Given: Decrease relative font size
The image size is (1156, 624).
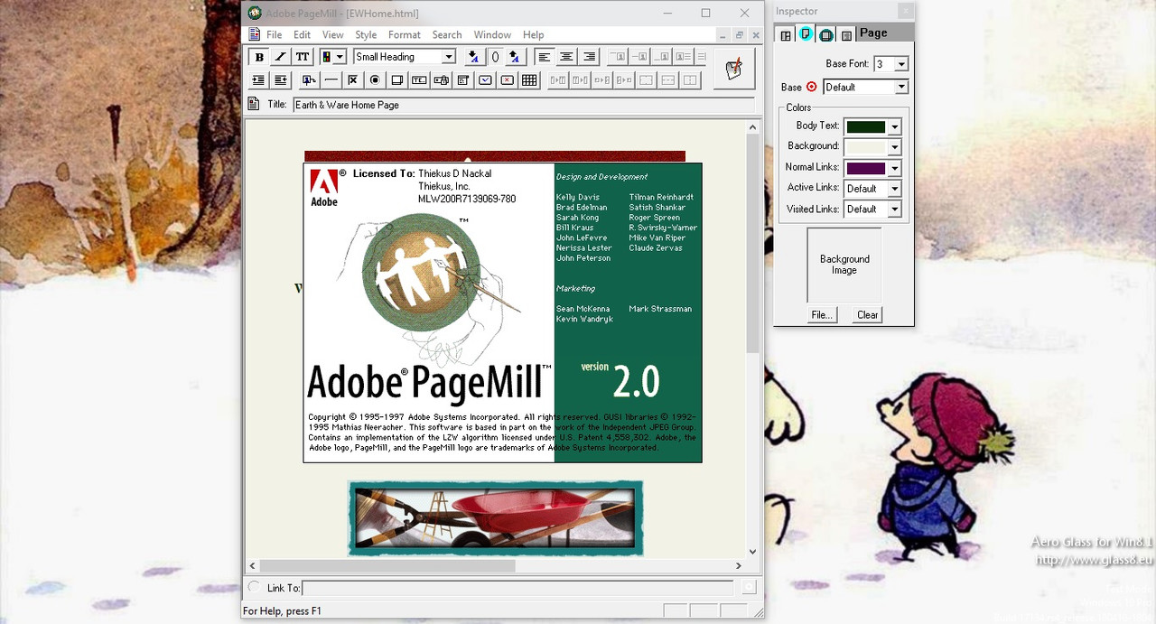Looking at the screenshot, I should point(473,57).
